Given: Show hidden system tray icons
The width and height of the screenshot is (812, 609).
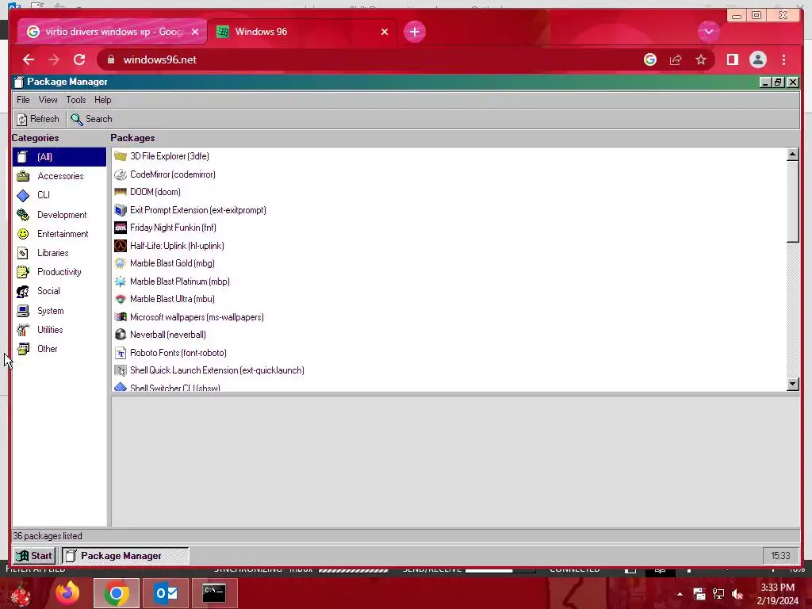Looking at the screenshot, I should 680,594.
